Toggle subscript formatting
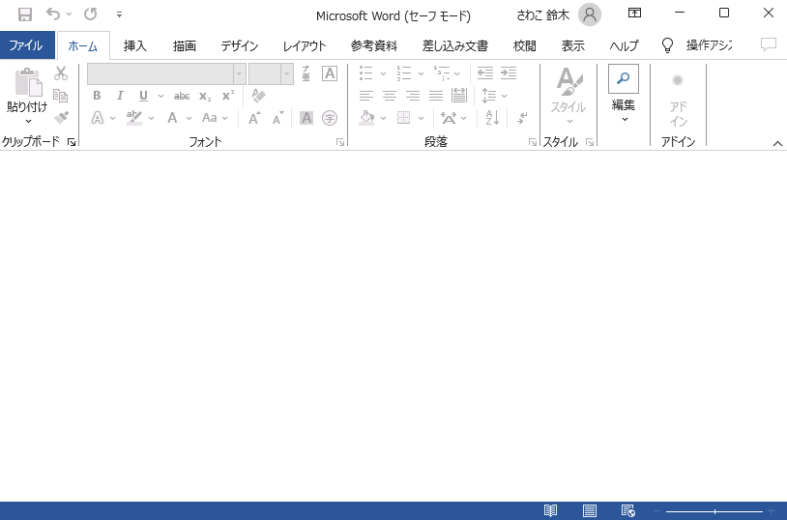Image resolution: width=787 pixels, height=520 pixels. (x=205, y=96)
